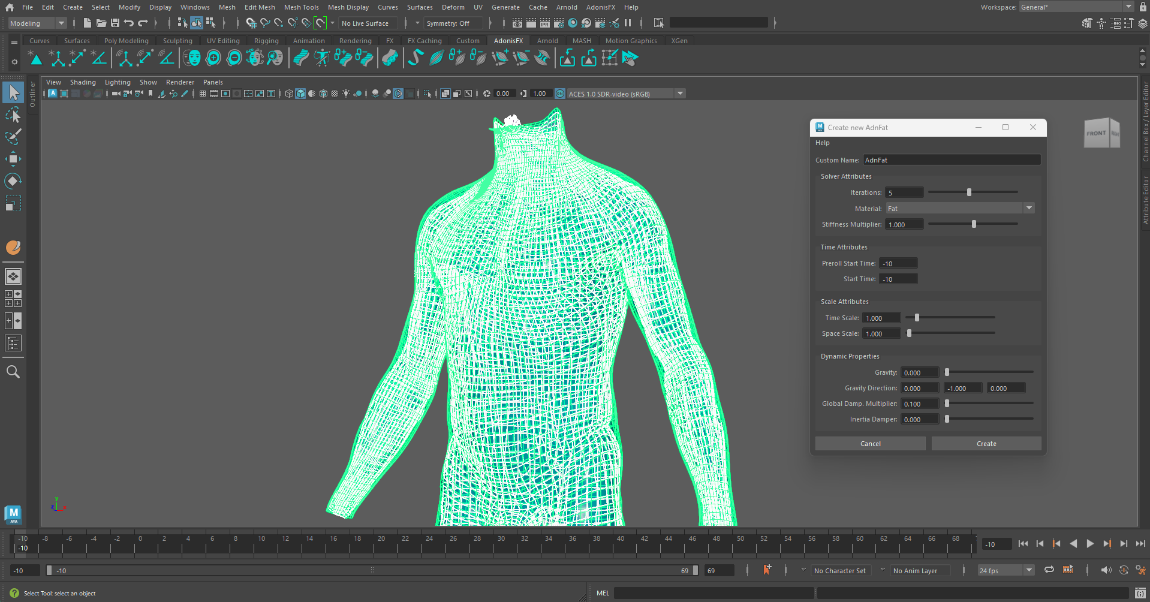This screenshot has height=602, width=1150.
Task: Open the Mesh Tools menu
Action: tap(301, 7)
